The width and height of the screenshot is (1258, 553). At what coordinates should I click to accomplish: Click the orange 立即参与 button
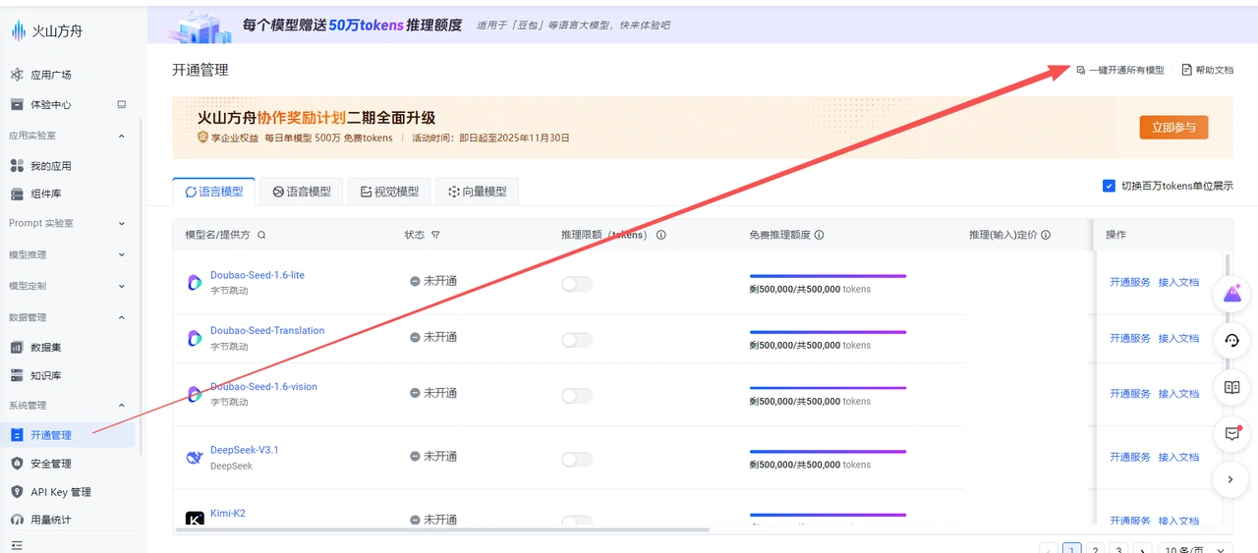[1173, 128]
